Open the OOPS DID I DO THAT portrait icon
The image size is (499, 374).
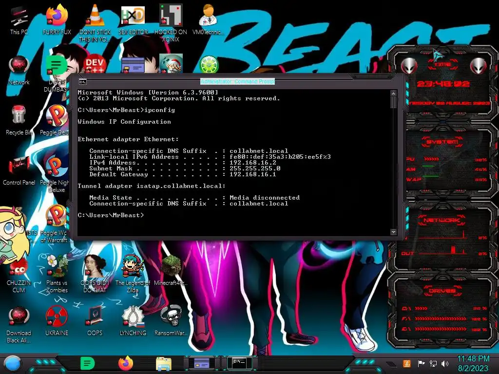[x=95, y=274]
